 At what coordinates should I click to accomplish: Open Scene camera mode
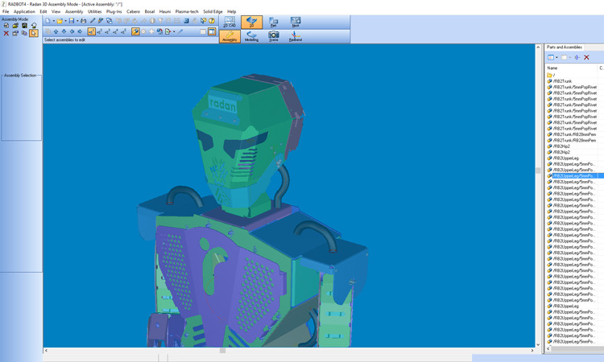[x=274, y=36]
